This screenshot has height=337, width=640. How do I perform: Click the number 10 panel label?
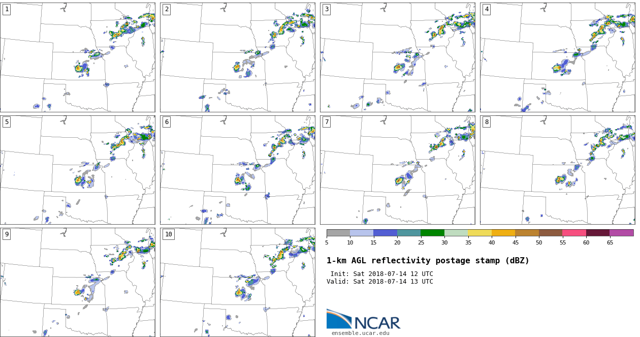168,234
